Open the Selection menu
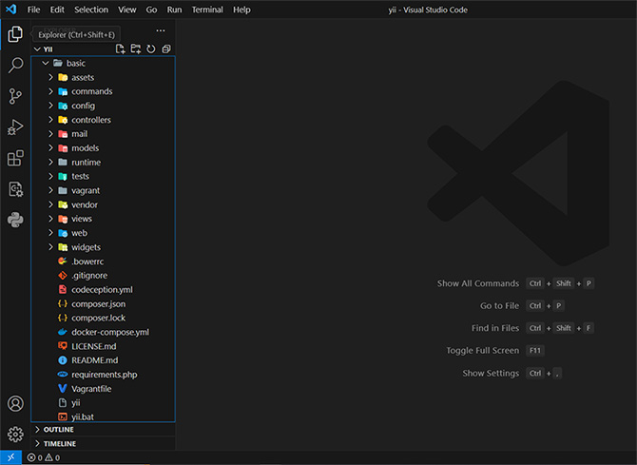637x465 pixels. coord(91,10)
